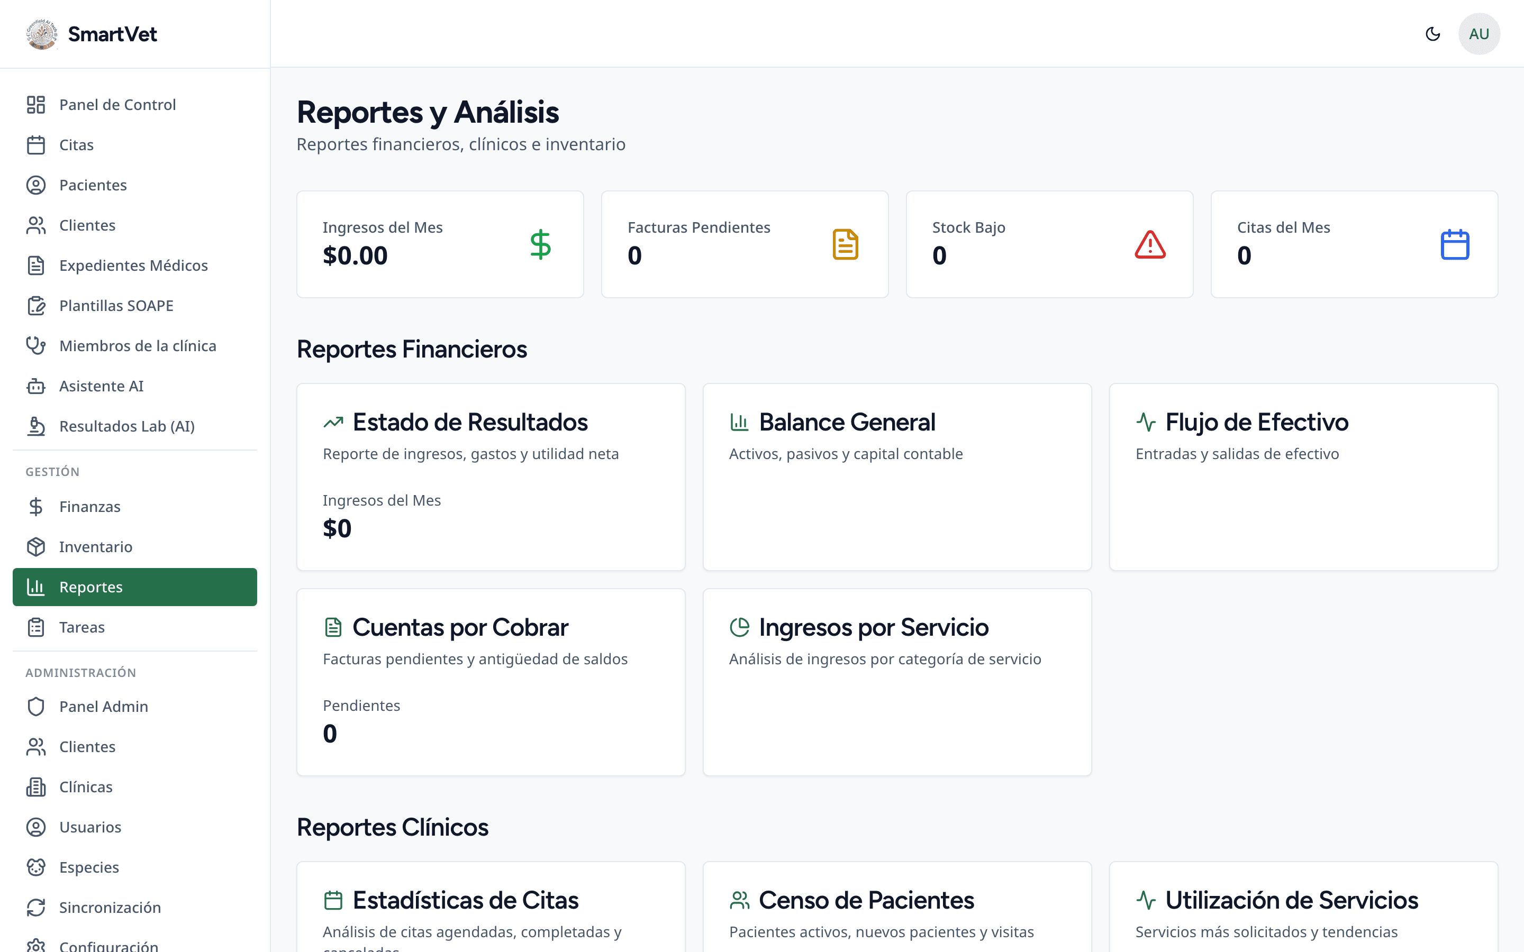The width and height of the screenshot is (1524, 952).
Task: Click the blue calendar icon in Citas del Mes
Action: click(1455, 244)
